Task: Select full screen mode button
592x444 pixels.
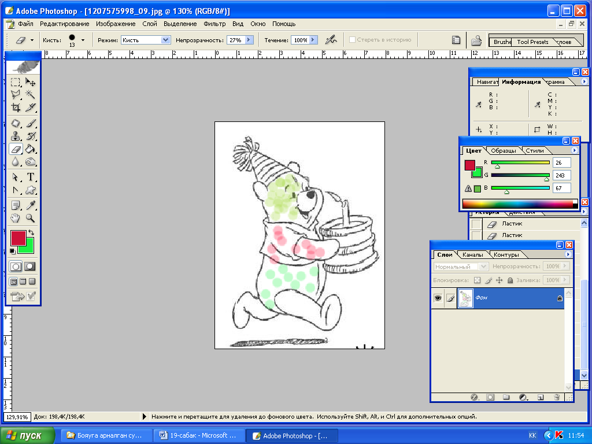Action: (x=32, y=282)
